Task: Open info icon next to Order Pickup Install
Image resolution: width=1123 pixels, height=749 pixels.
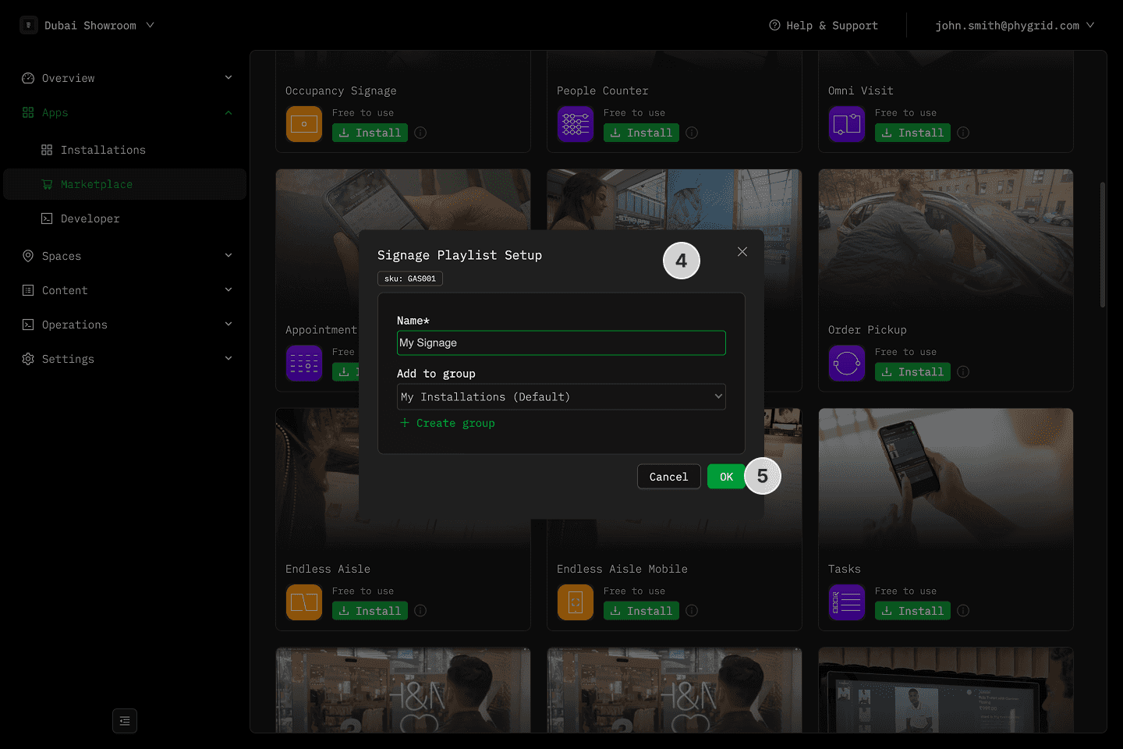Action: pyautogui.click(x=963, y=372)
